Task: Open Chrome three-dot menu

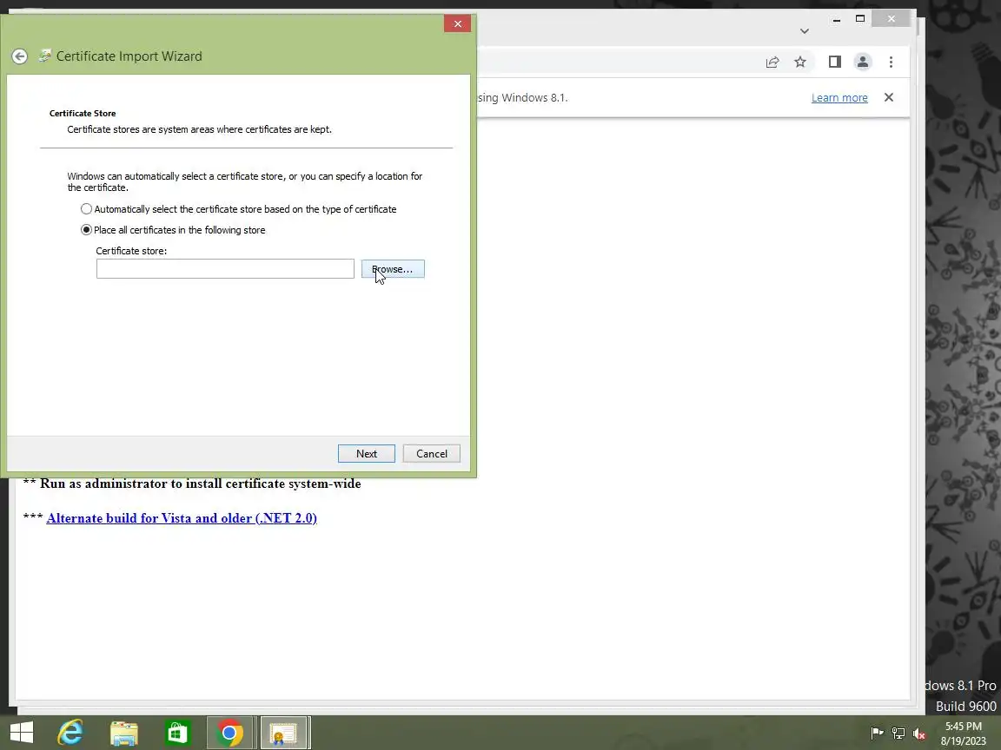Action: pos(891,62)
